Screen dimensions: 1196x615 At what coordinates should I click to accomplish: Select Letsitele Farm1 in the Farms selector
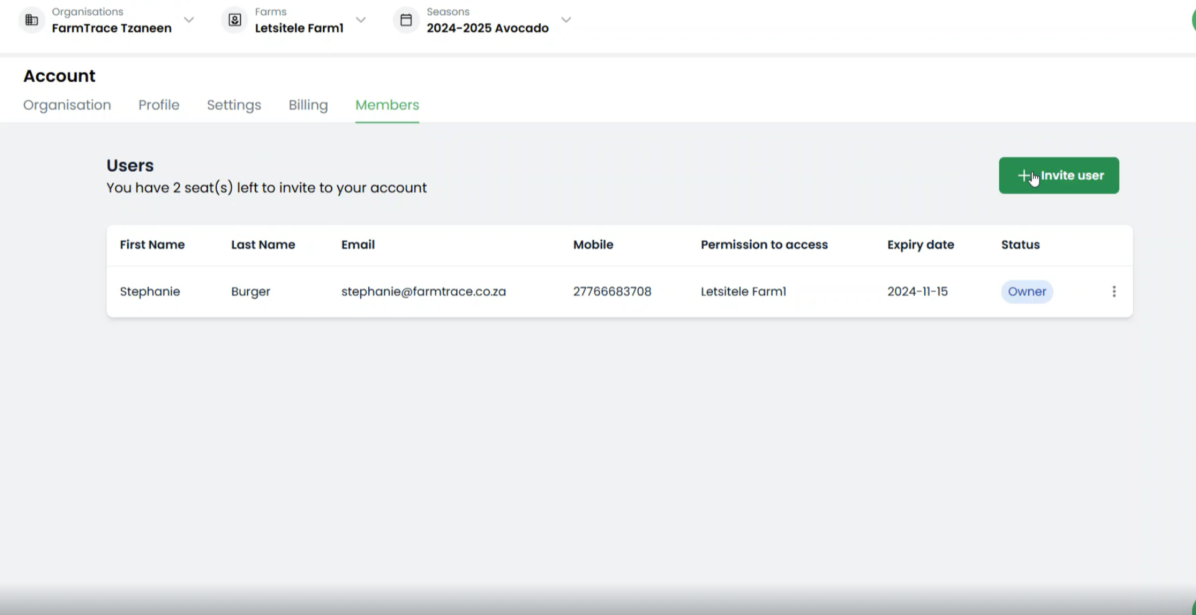pyautogui.click(x=299, y=28)
